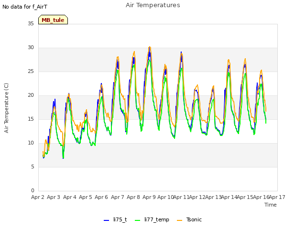Click the 5 y-axis tick label

click(33, 167)
